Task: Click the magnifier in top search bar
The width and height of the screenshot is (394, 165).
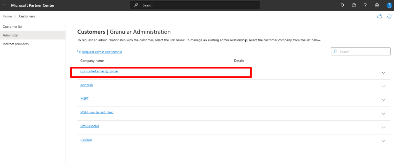Action: pyautogui.click(x=136, y=5)
